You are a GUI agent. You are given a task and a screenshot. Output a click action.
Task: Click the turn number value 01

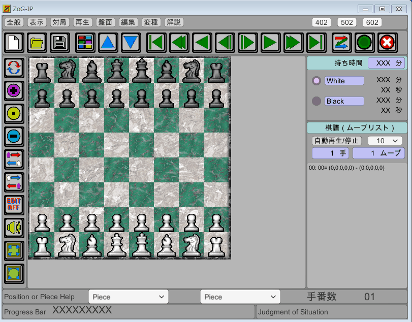tap(369, 297)
